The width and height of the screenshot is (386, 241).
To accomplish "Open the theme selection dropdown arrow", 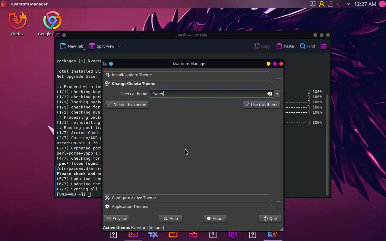I will click(277, 94).
